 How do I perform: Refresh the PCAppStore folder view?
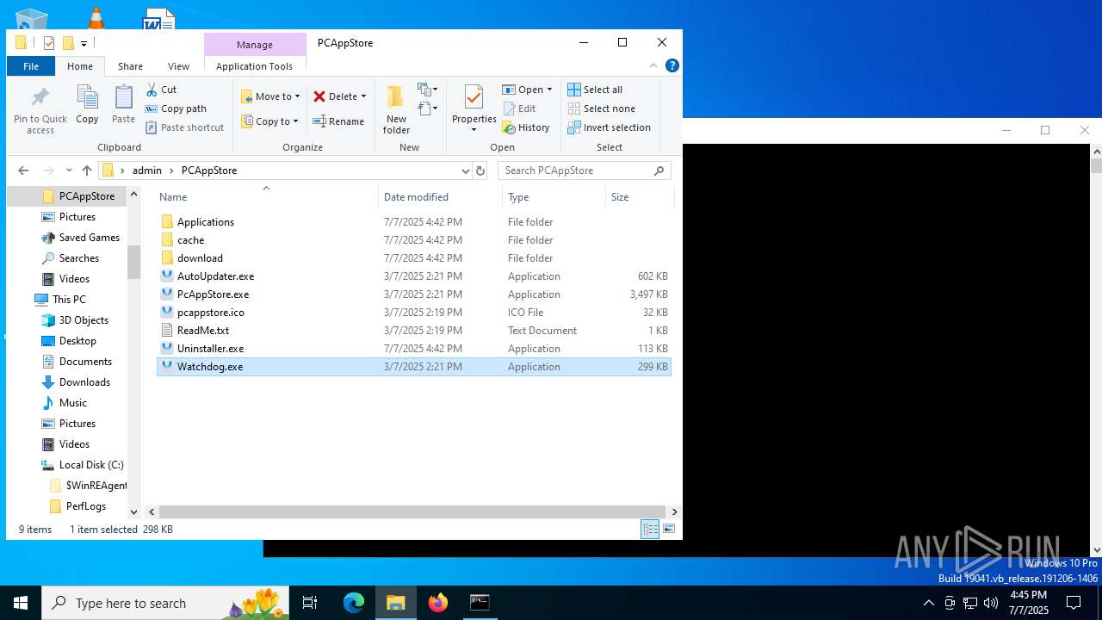coord(480,170)
